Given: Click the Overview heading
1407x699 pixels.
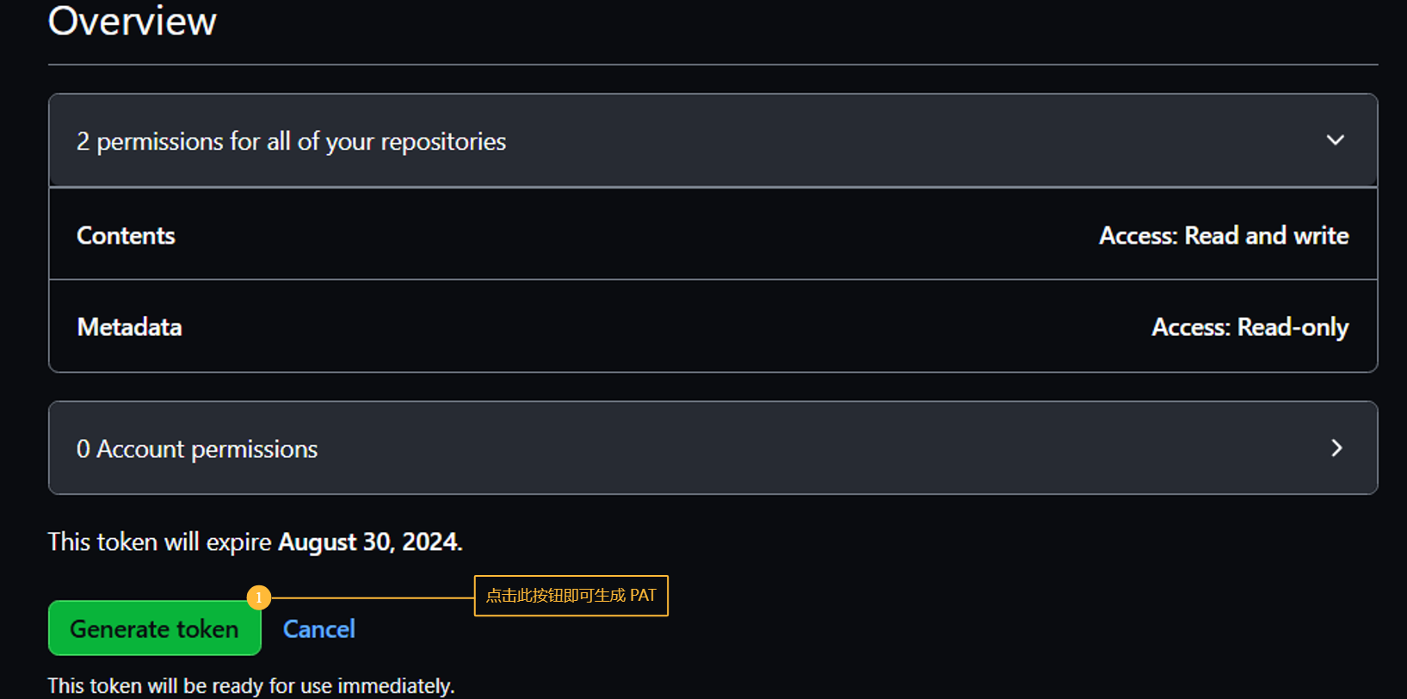Looking at the screenshot, I should pyautogui.click(x=132, y=21).
